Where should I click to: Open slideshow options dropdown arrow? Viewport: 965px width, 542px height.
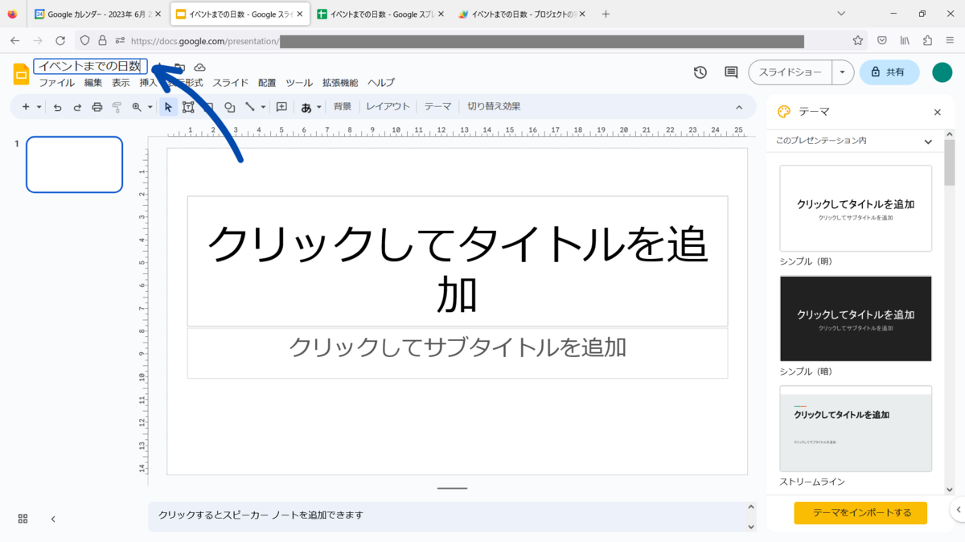point(842,72)
